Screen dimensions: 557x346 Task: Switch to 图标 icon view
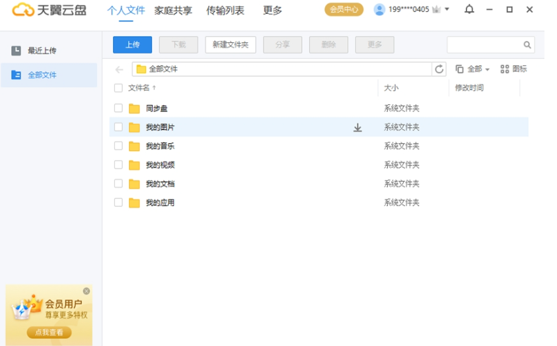(513, 69)
